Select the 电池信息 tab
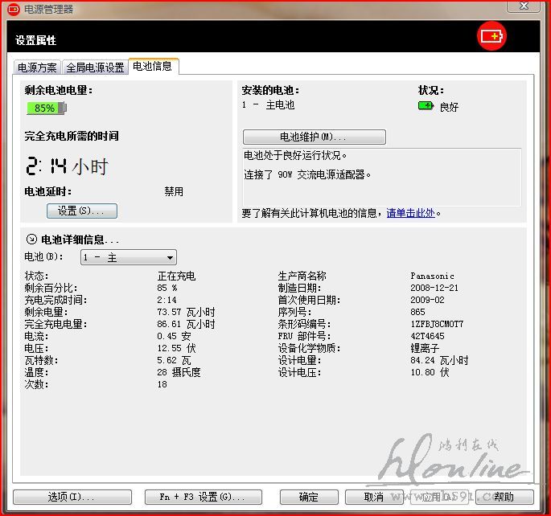This screenshot has height=516, width=551. pos(152,67)
